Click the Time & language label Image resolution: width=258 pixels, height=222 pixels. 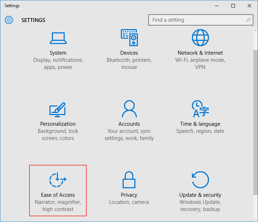(x=200, y=124)
